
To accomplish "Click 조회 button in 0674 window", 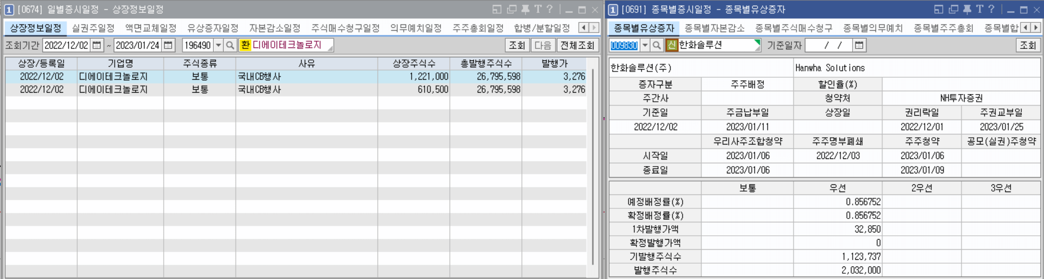I will tap(517, 45).
